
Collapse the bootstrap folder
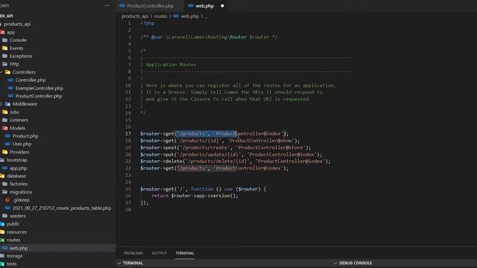[x=16, y=160]
